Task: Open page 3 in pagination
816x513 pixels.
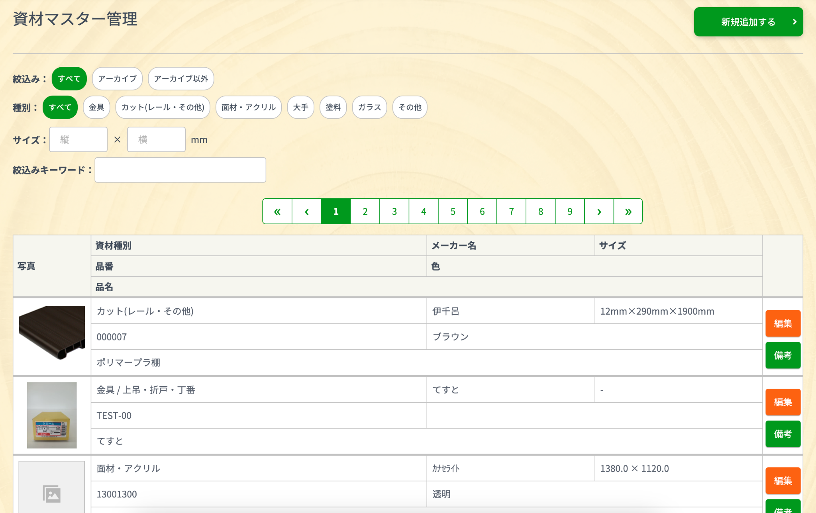Action: pos(394,211)
